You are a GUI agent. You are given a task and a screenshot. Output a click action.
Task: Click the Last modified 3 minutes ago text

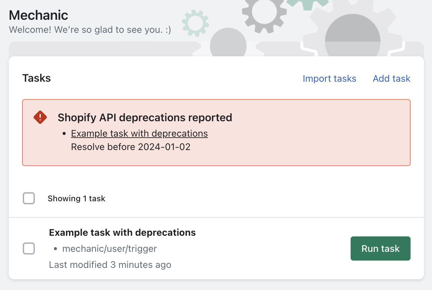(x=110, y=265)
